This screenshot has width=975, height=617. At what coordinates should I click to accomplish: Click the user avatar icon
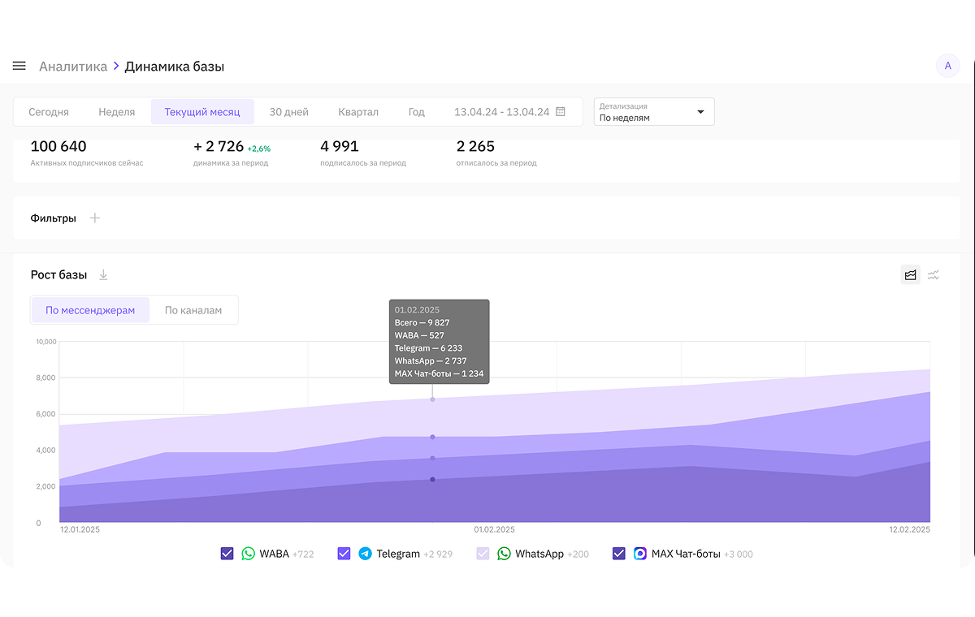[x=947, y=66]
